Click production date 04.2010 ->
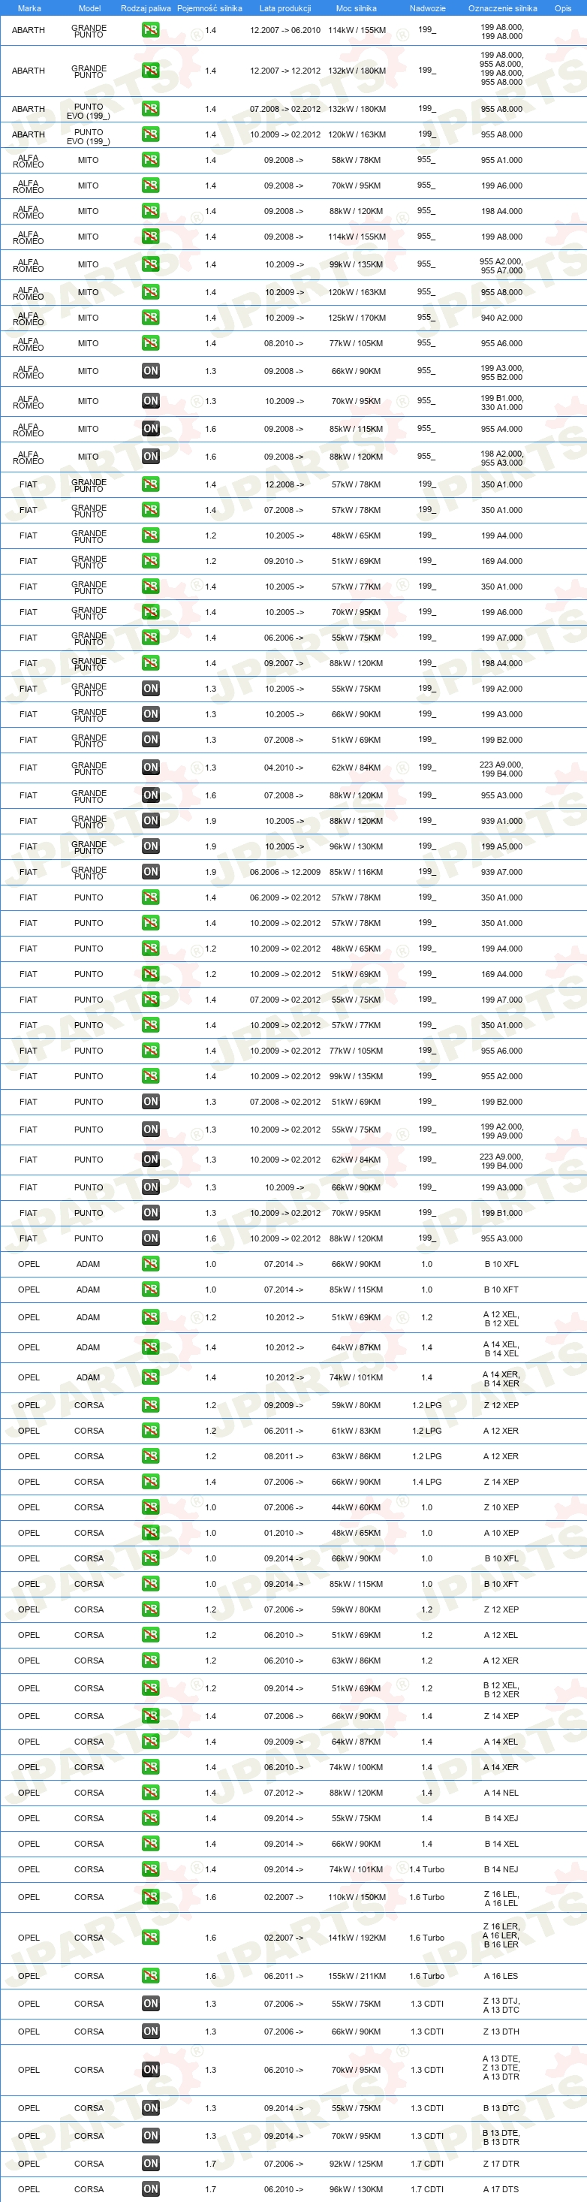 pyautogui.click(x=284, y=768)
